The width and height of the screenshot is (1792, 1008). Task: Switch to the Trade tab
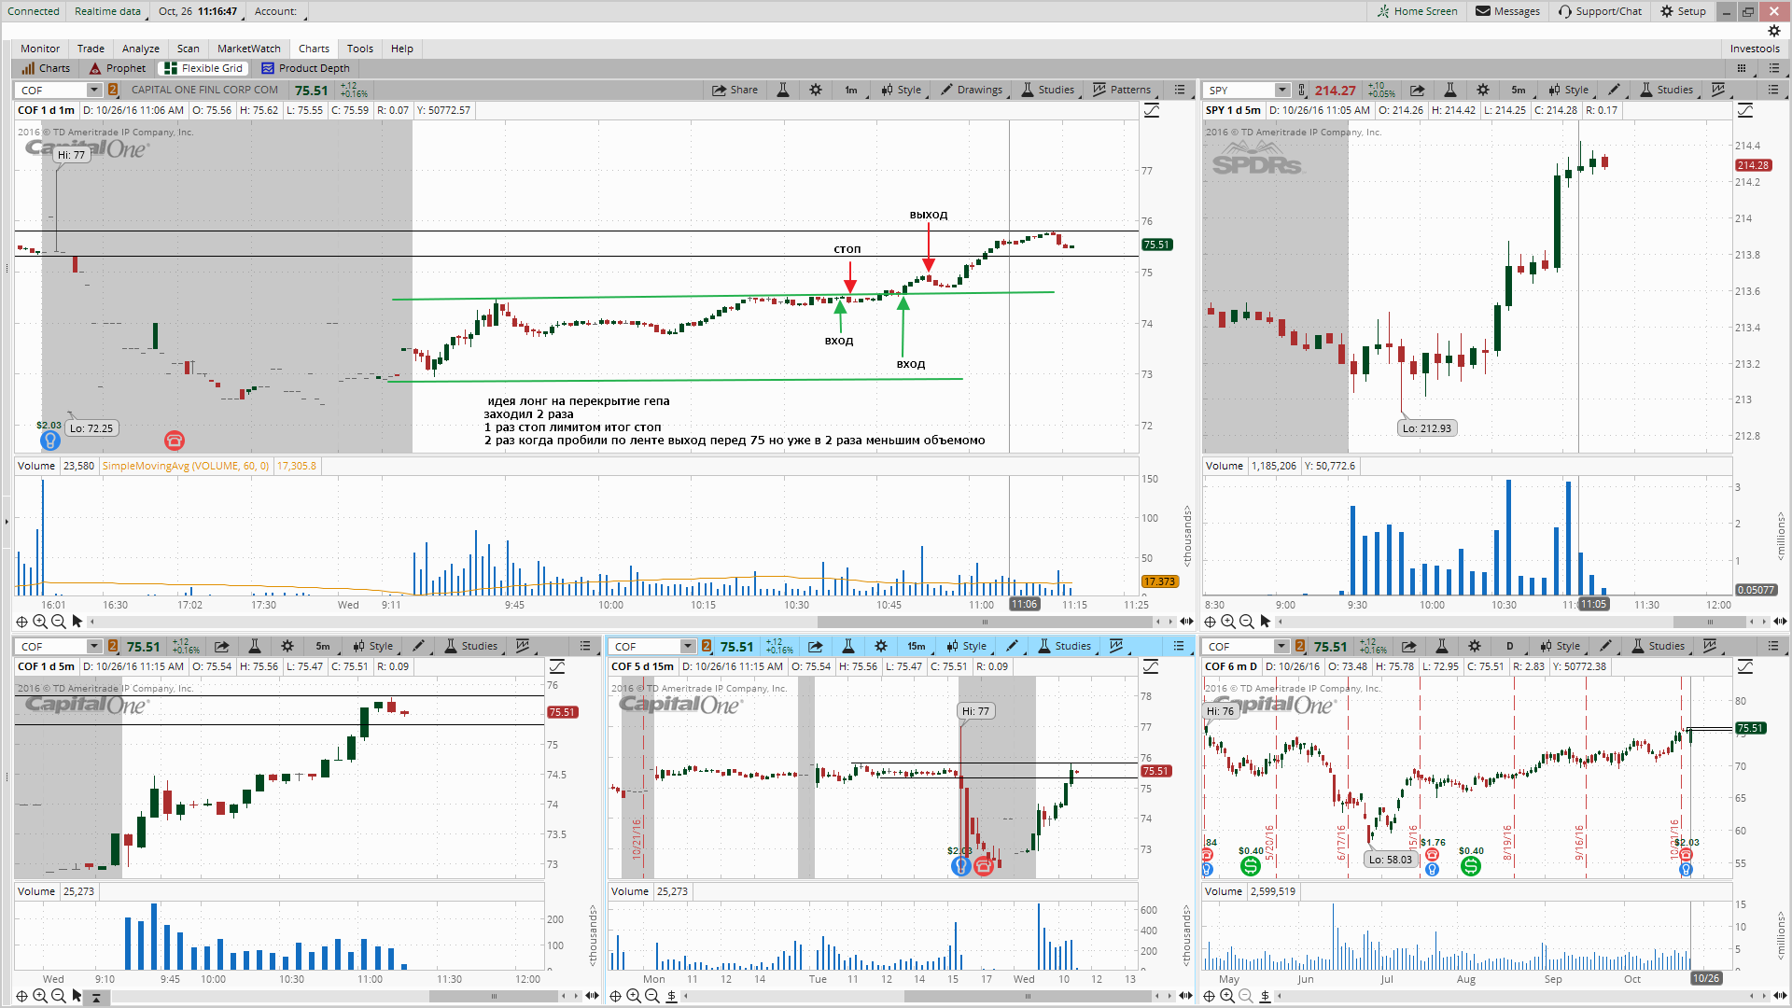click(x=91, y=49)
